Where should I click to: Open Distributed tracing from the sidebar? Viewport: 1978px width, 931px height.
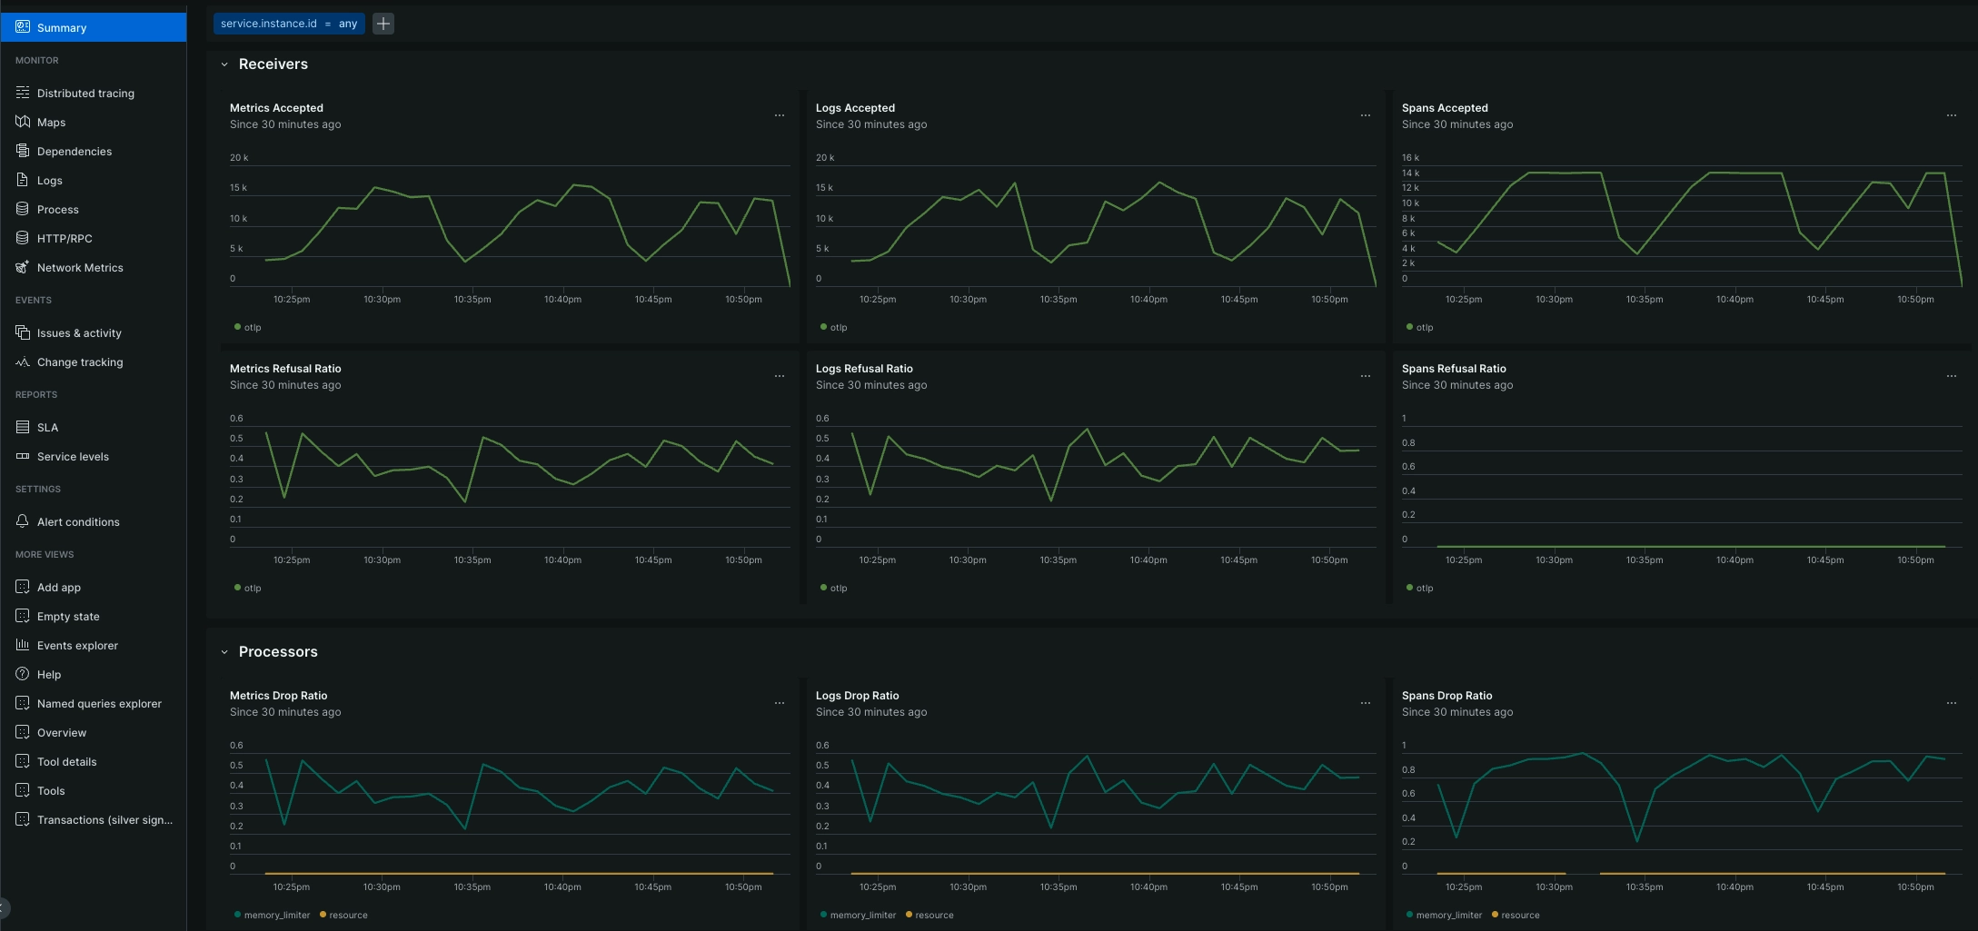click(x=84, y=93)
